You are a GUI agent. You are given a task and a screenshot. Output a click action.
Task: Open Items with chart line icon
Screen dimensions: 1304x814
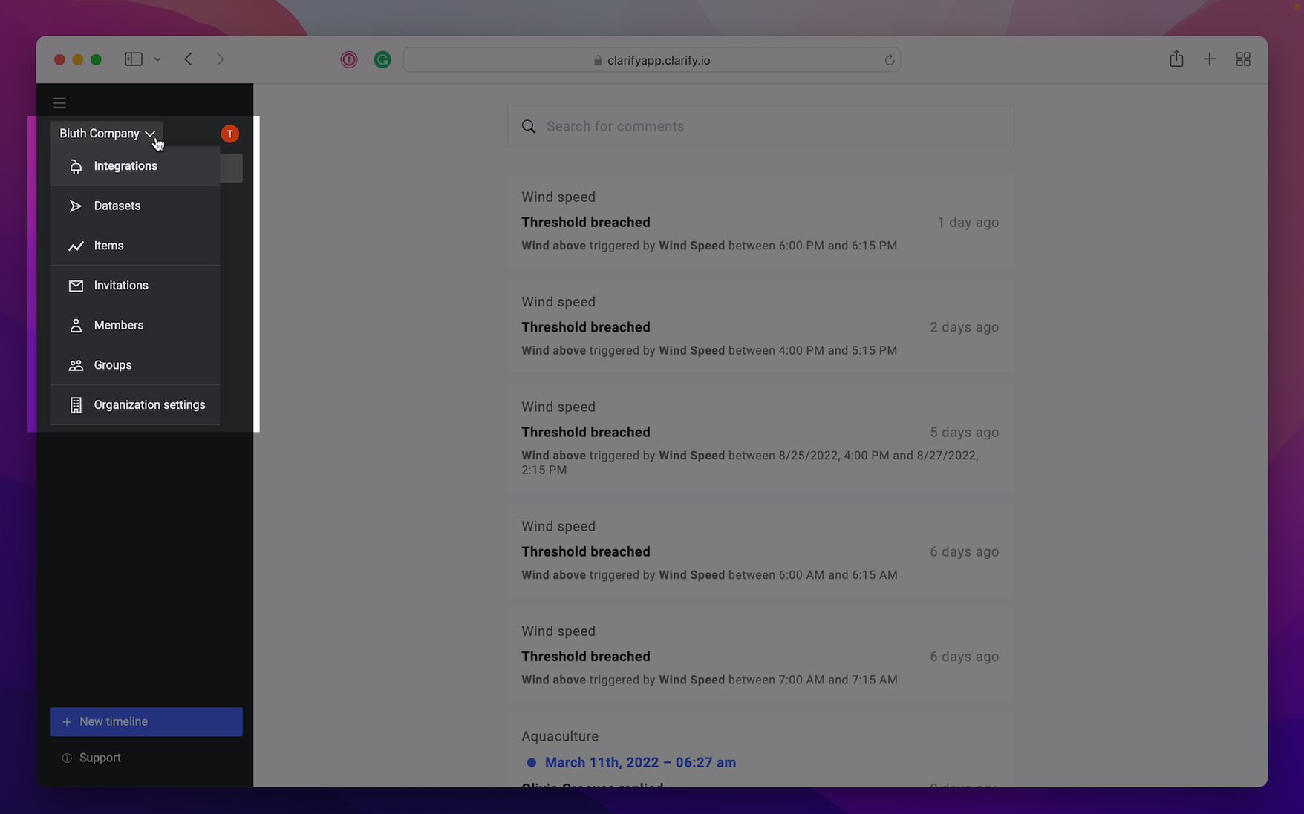click(135, 246)
